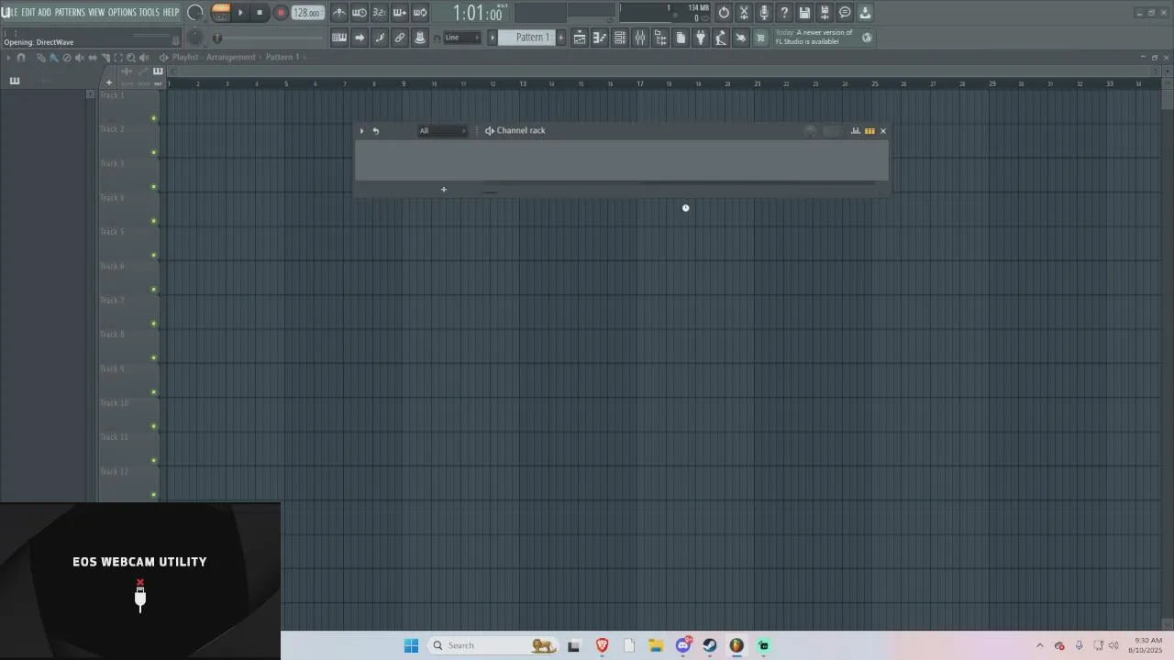Screen dimensions: 1174x660
Task: Open the Piano roll view icon
Action: click(x=600, y=38)
